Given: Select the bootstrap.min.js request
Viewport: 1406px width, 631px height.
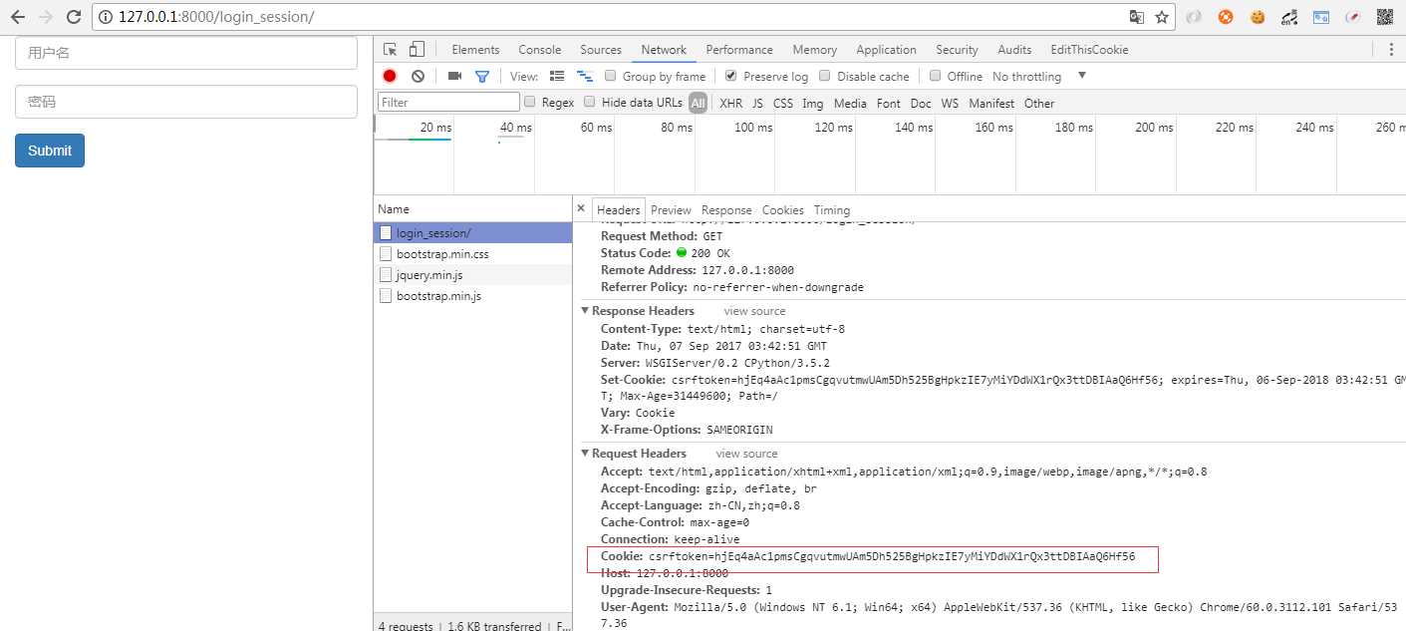Looking at the screenshot, I should (473, 296).
